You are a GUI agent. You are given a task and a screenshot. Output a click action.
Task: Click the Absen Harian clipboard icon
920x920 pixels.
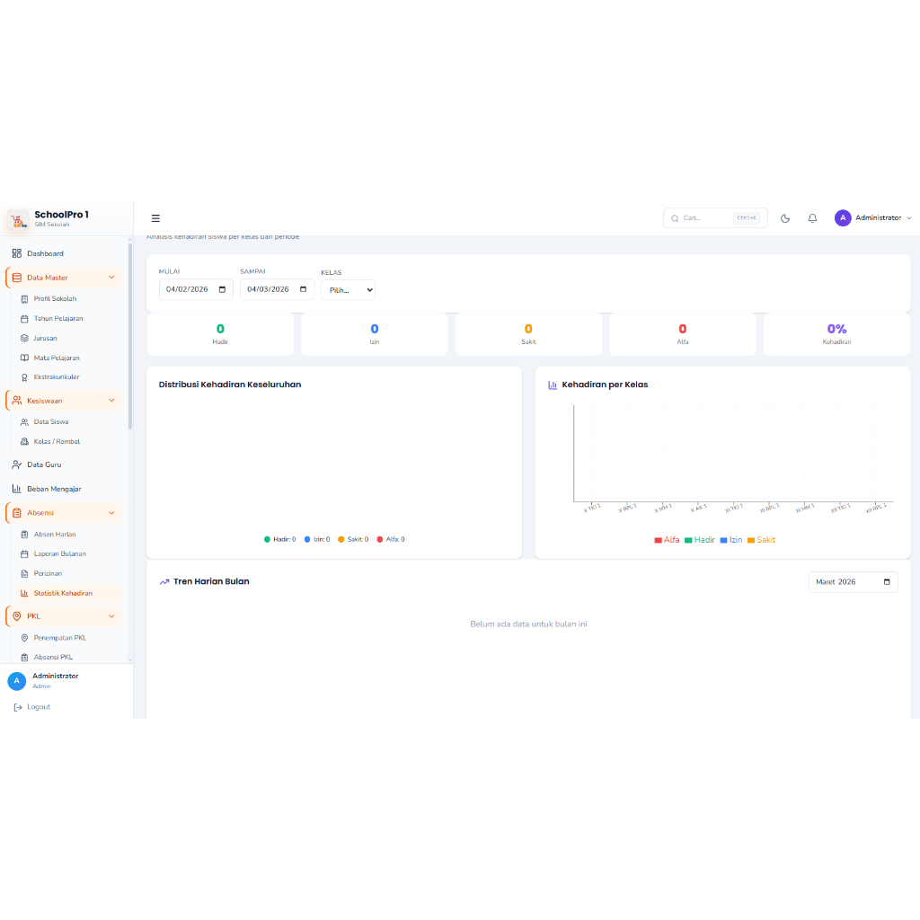[24, 535]
